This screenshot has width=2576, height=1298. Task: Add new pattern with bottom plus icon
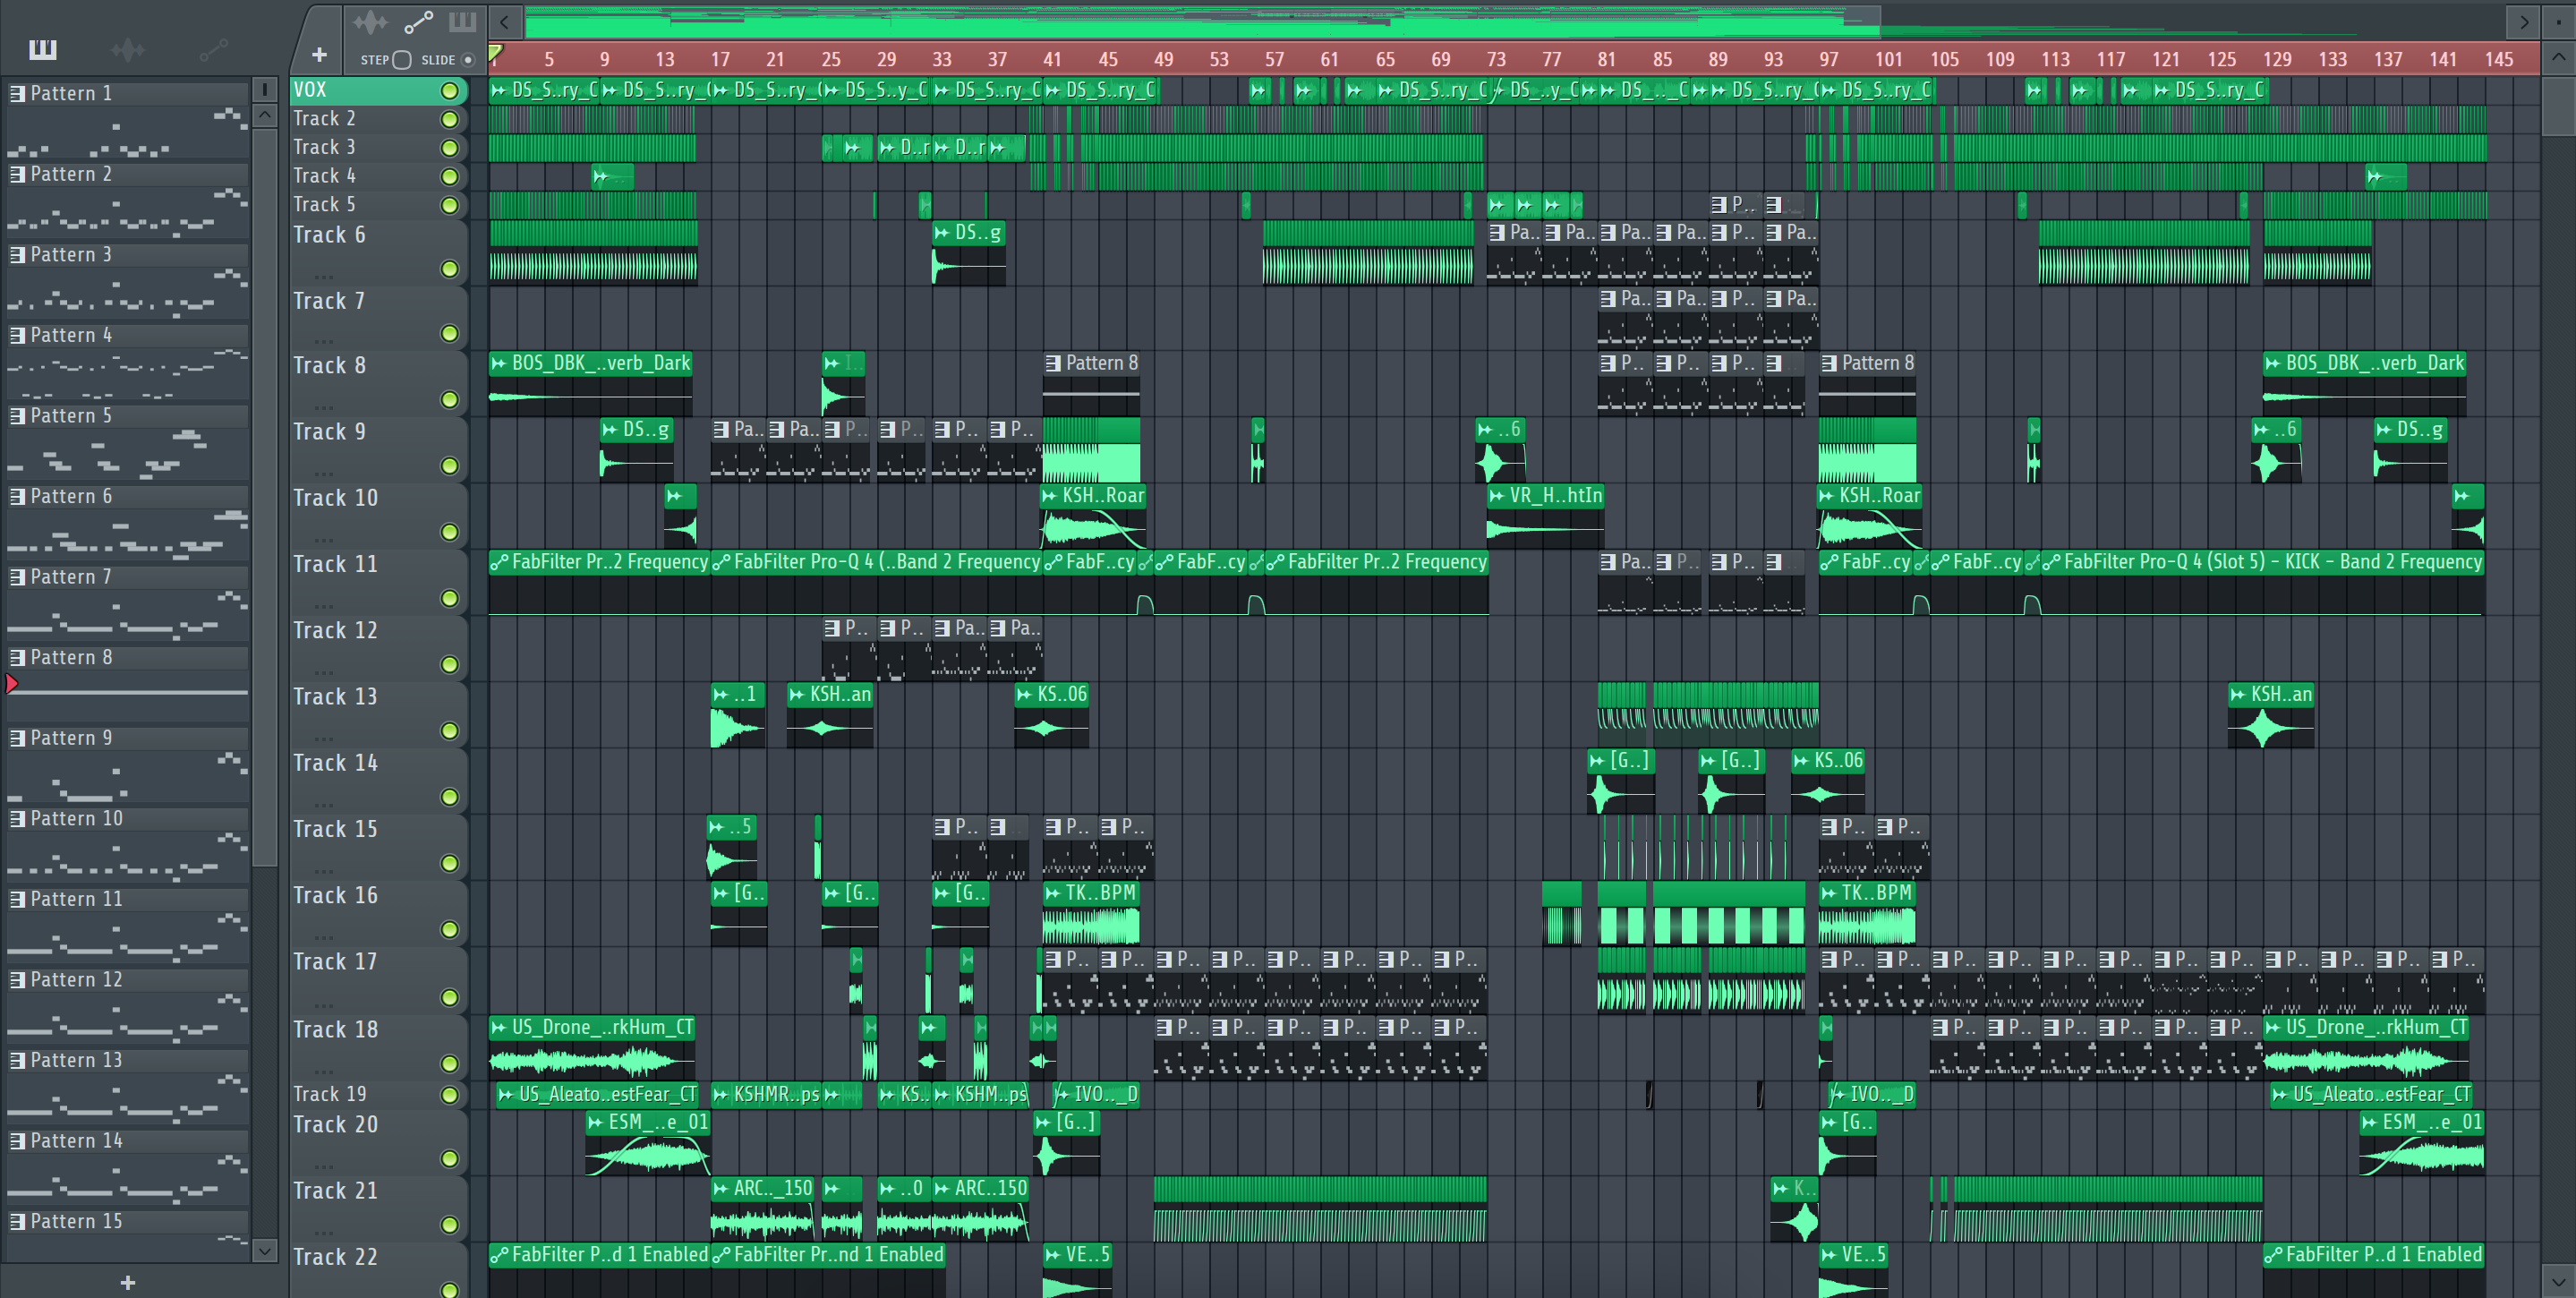(x=127, y=1282)
